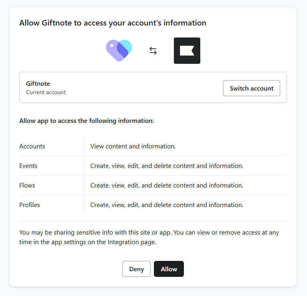Click the Klaviyo black flag logo

(x=187, y=51)
